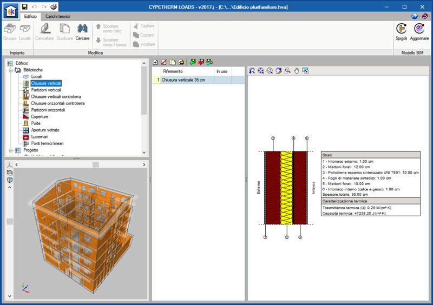Select Chiusure verticali tree item

(x=46, y=83)
